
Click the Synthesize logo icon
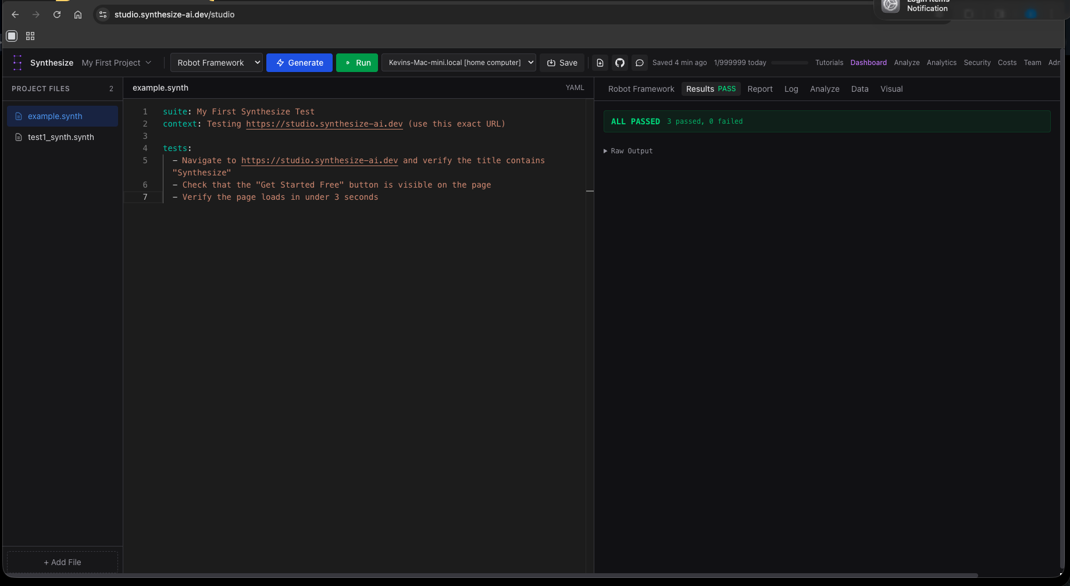coord(17,62)
